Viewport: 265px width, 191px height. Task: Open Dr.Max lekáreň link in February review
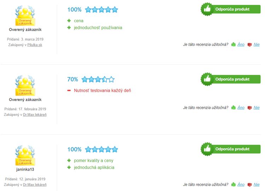tap(35, 115)
